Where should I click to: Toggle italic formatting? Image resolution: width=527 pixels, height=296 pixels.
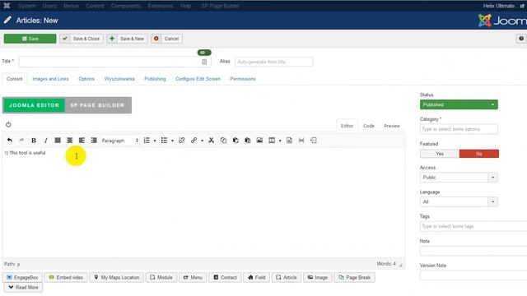coord(46,141)
